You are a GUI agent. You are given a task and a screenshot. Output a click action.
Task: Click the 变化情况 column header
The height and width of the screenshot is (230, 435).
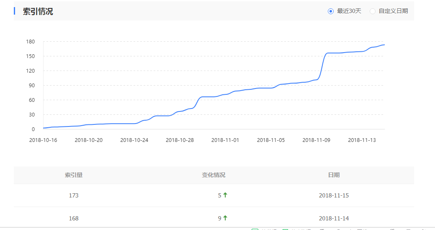pos(214,175)
